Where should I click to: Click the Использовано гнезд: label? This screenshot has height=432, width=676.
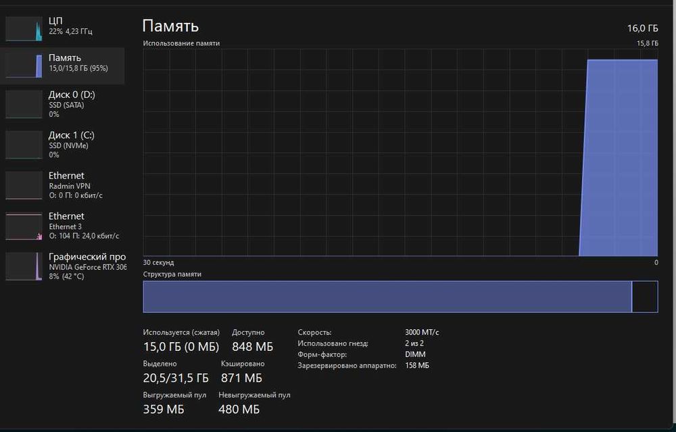tap(333, 343)
